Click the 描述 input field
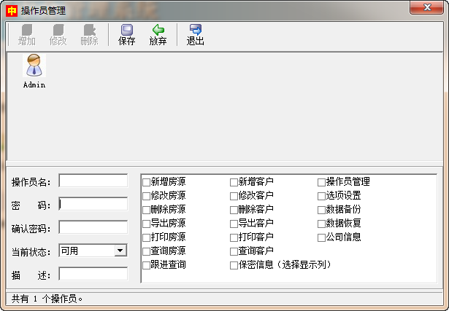This screenshot has width=449, height=311. [x=93, y=274]
